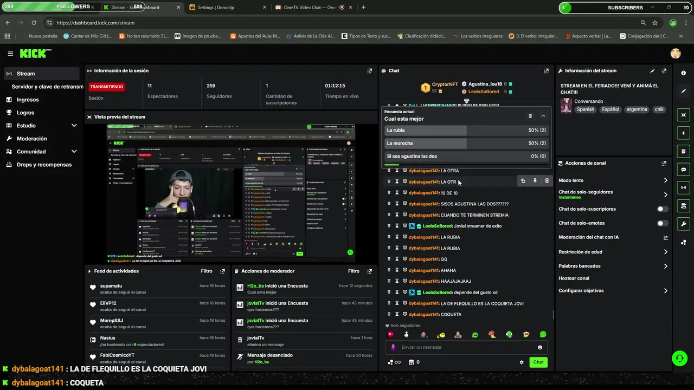This screenshot has width=694, height=390.
Task: Open Servidor y clave de retransmisión
Action: pyautogui.click(x=47, y=87)
